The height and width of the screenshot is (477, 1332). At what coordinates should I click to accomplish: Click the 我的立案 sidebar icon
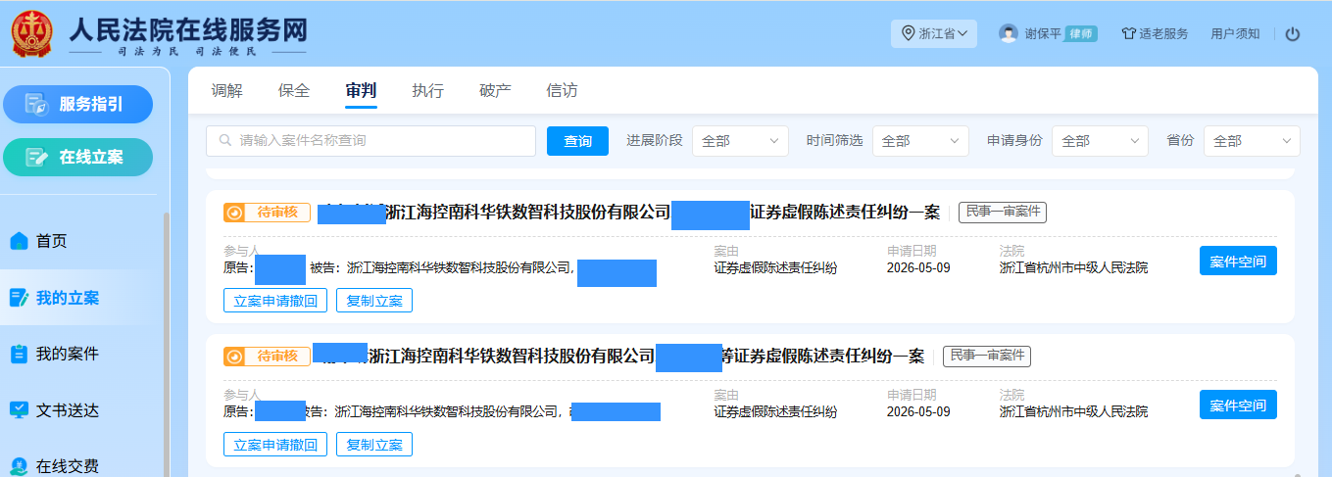point(19,298)
